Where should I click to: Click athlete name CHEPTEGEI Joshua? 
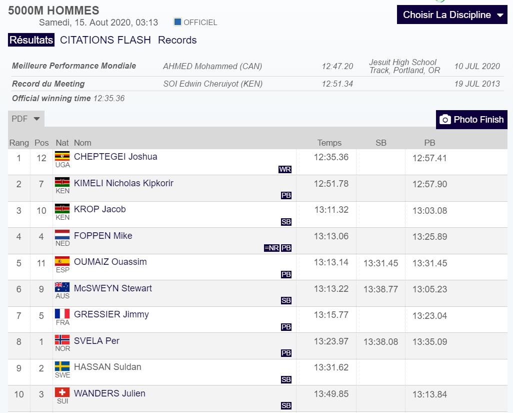pos(115,157)
